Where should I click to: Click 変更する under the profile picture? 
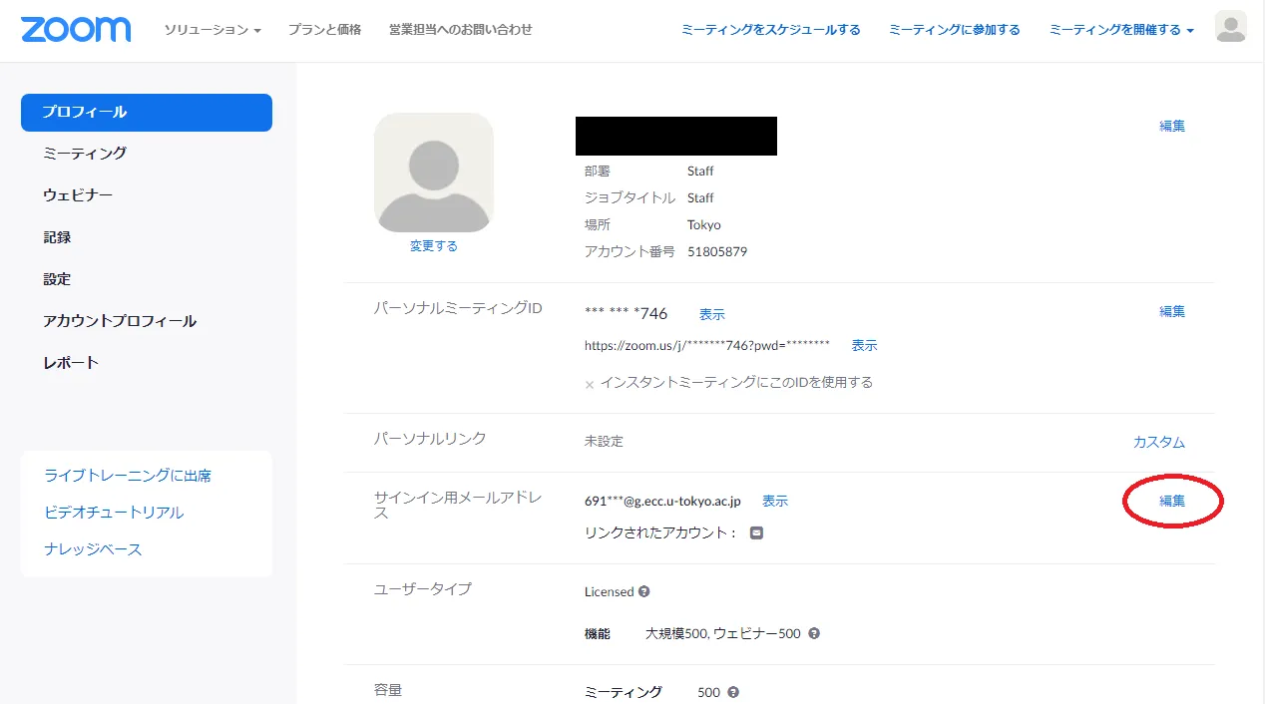[434, 245]
